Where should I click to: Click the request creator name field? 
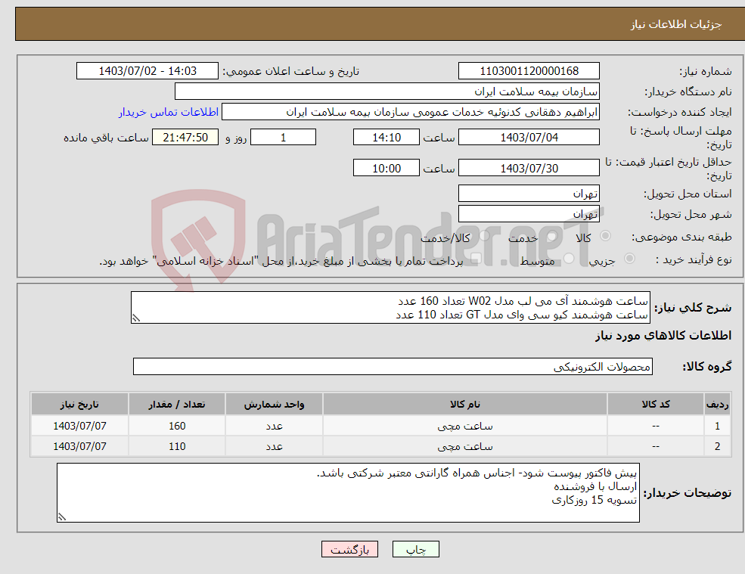pos(411,112)
